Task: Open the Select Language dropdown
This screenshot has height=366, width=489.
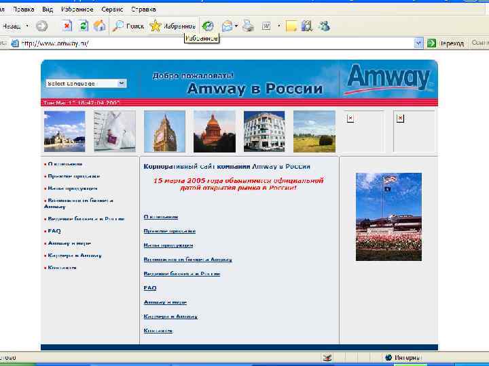Action: (x=86, y=83)
